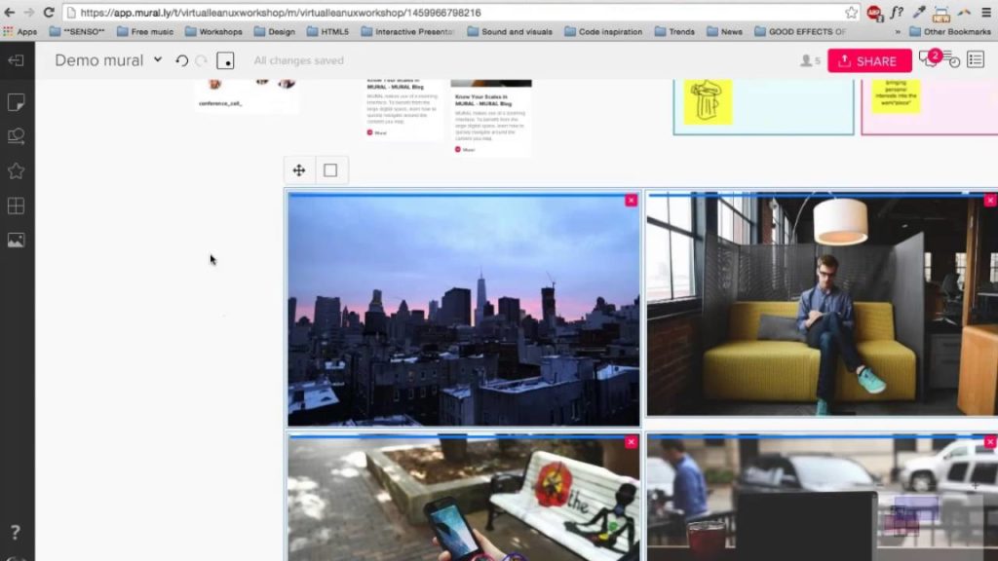Open the outline list panel
Image resolution: width=998 pixels, height=561 pixels.
click(x=975, y=60)
